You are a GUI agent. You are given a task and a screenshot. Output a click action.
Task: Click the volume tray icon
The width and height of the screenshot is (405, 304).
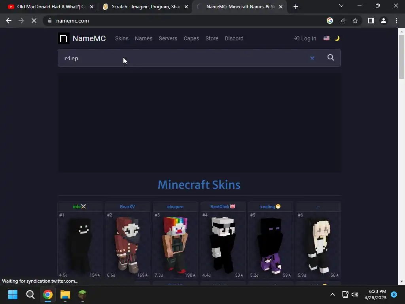click(x=355, y=294)
